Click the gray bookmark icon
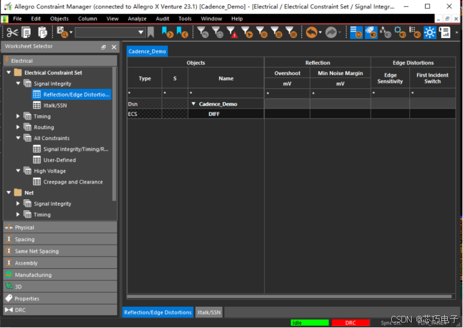This screenshot has height=328, width=463. click(x=150, y=32)
